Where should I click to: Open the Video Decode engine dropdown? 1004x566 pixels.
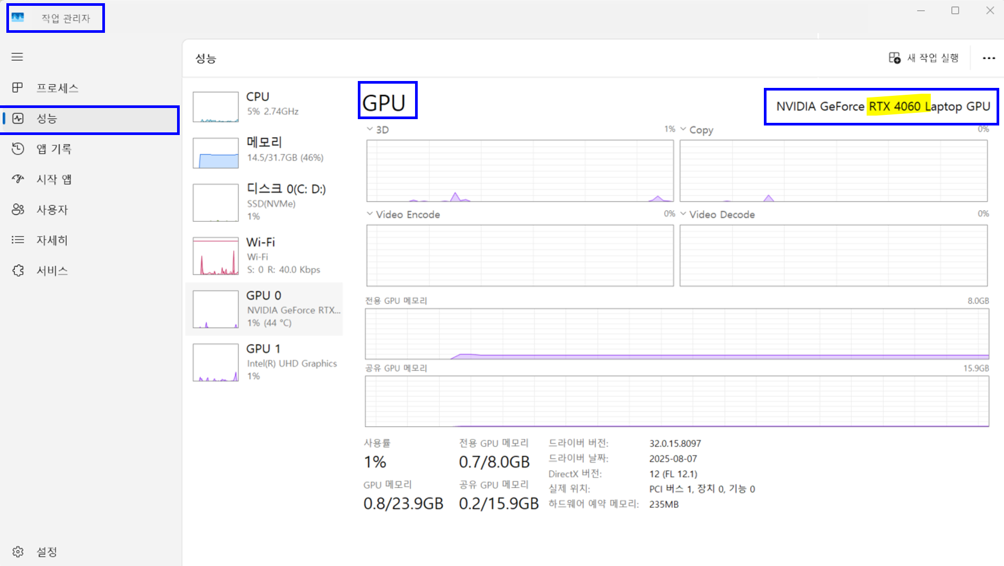tap(683, 214)
